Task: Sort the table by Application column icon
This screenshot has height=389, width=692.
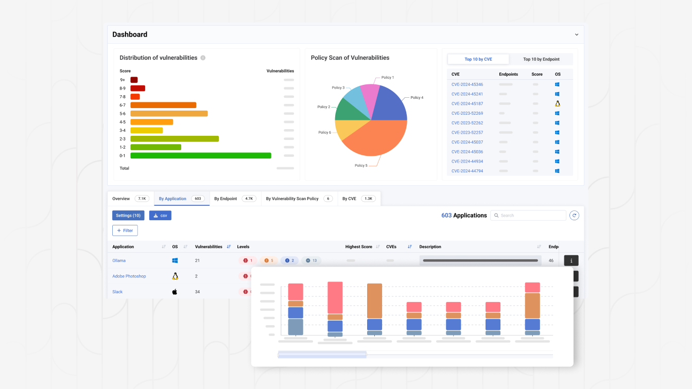Action: coord(164,247)
